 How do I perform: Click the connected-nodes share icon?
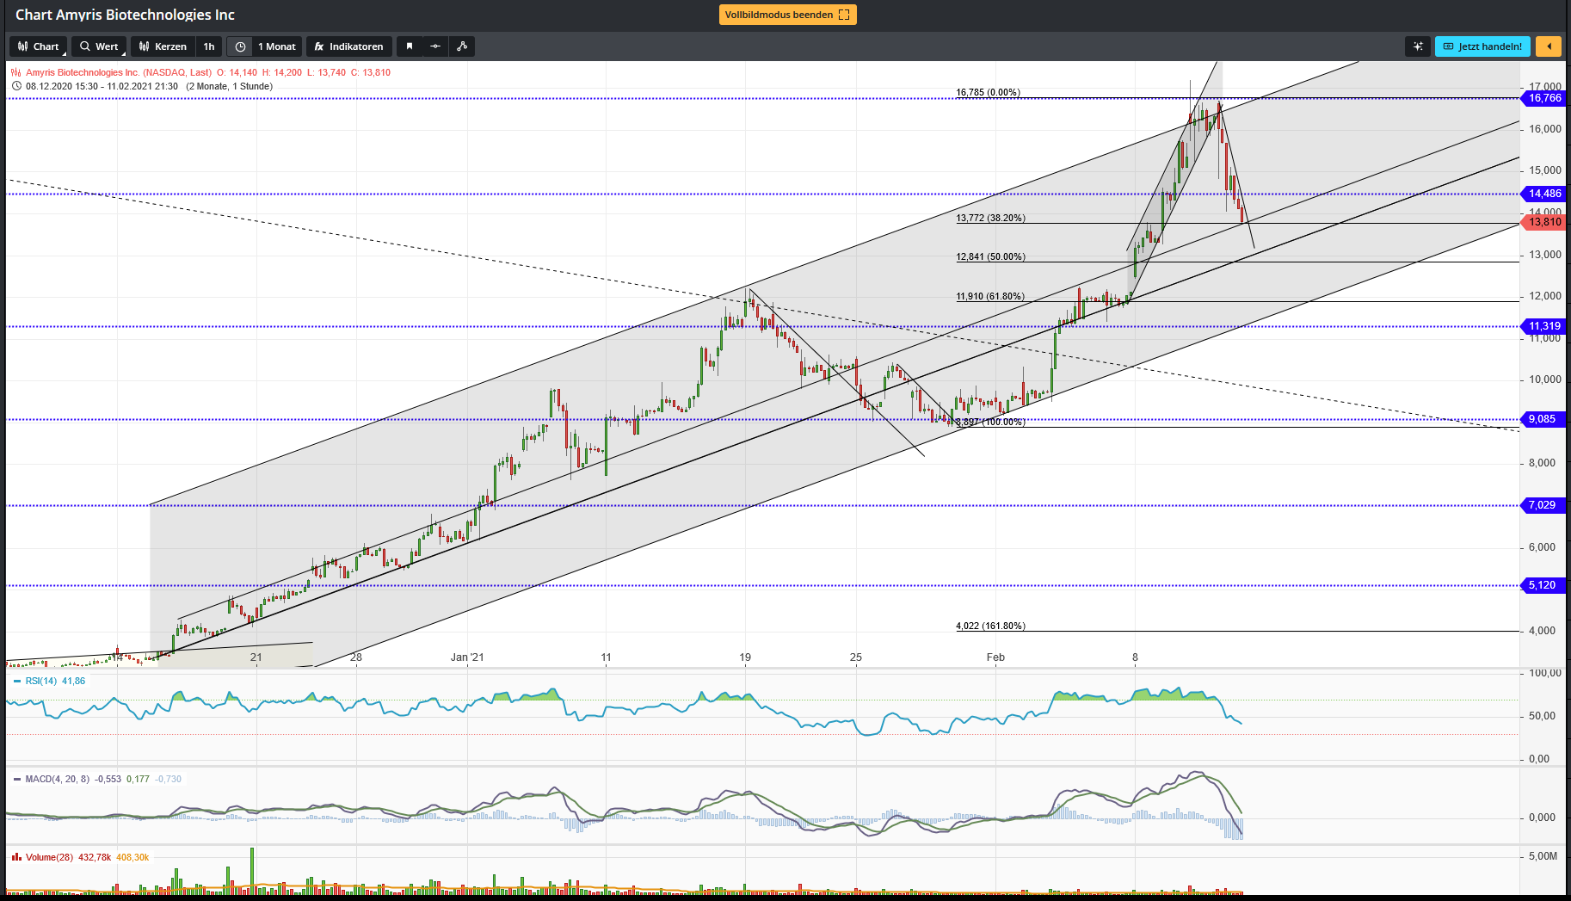[462, 46]
